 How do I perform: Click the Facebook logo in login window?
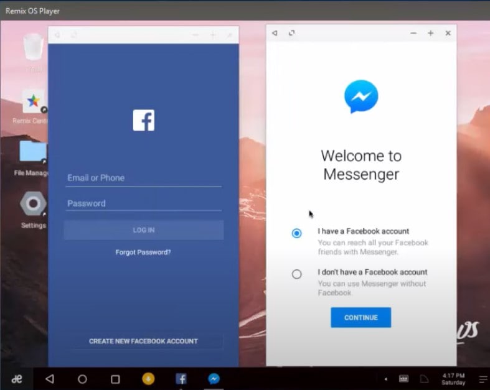coord(143,120)
